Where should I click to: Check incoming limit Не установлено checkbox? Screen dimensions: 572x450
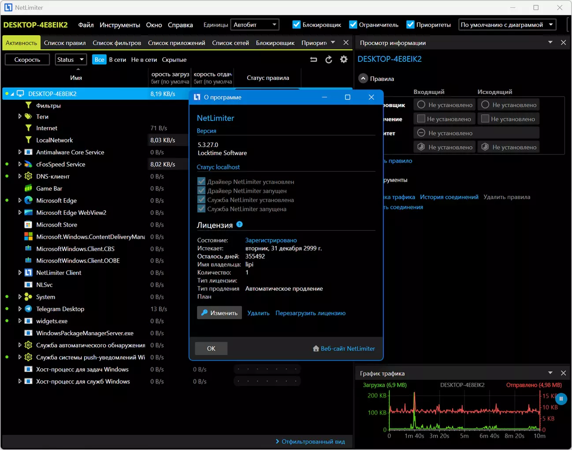coord(421,119)
